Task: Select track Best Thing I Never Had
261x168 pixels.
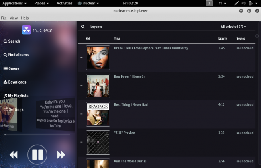Action: pos(130,104)
